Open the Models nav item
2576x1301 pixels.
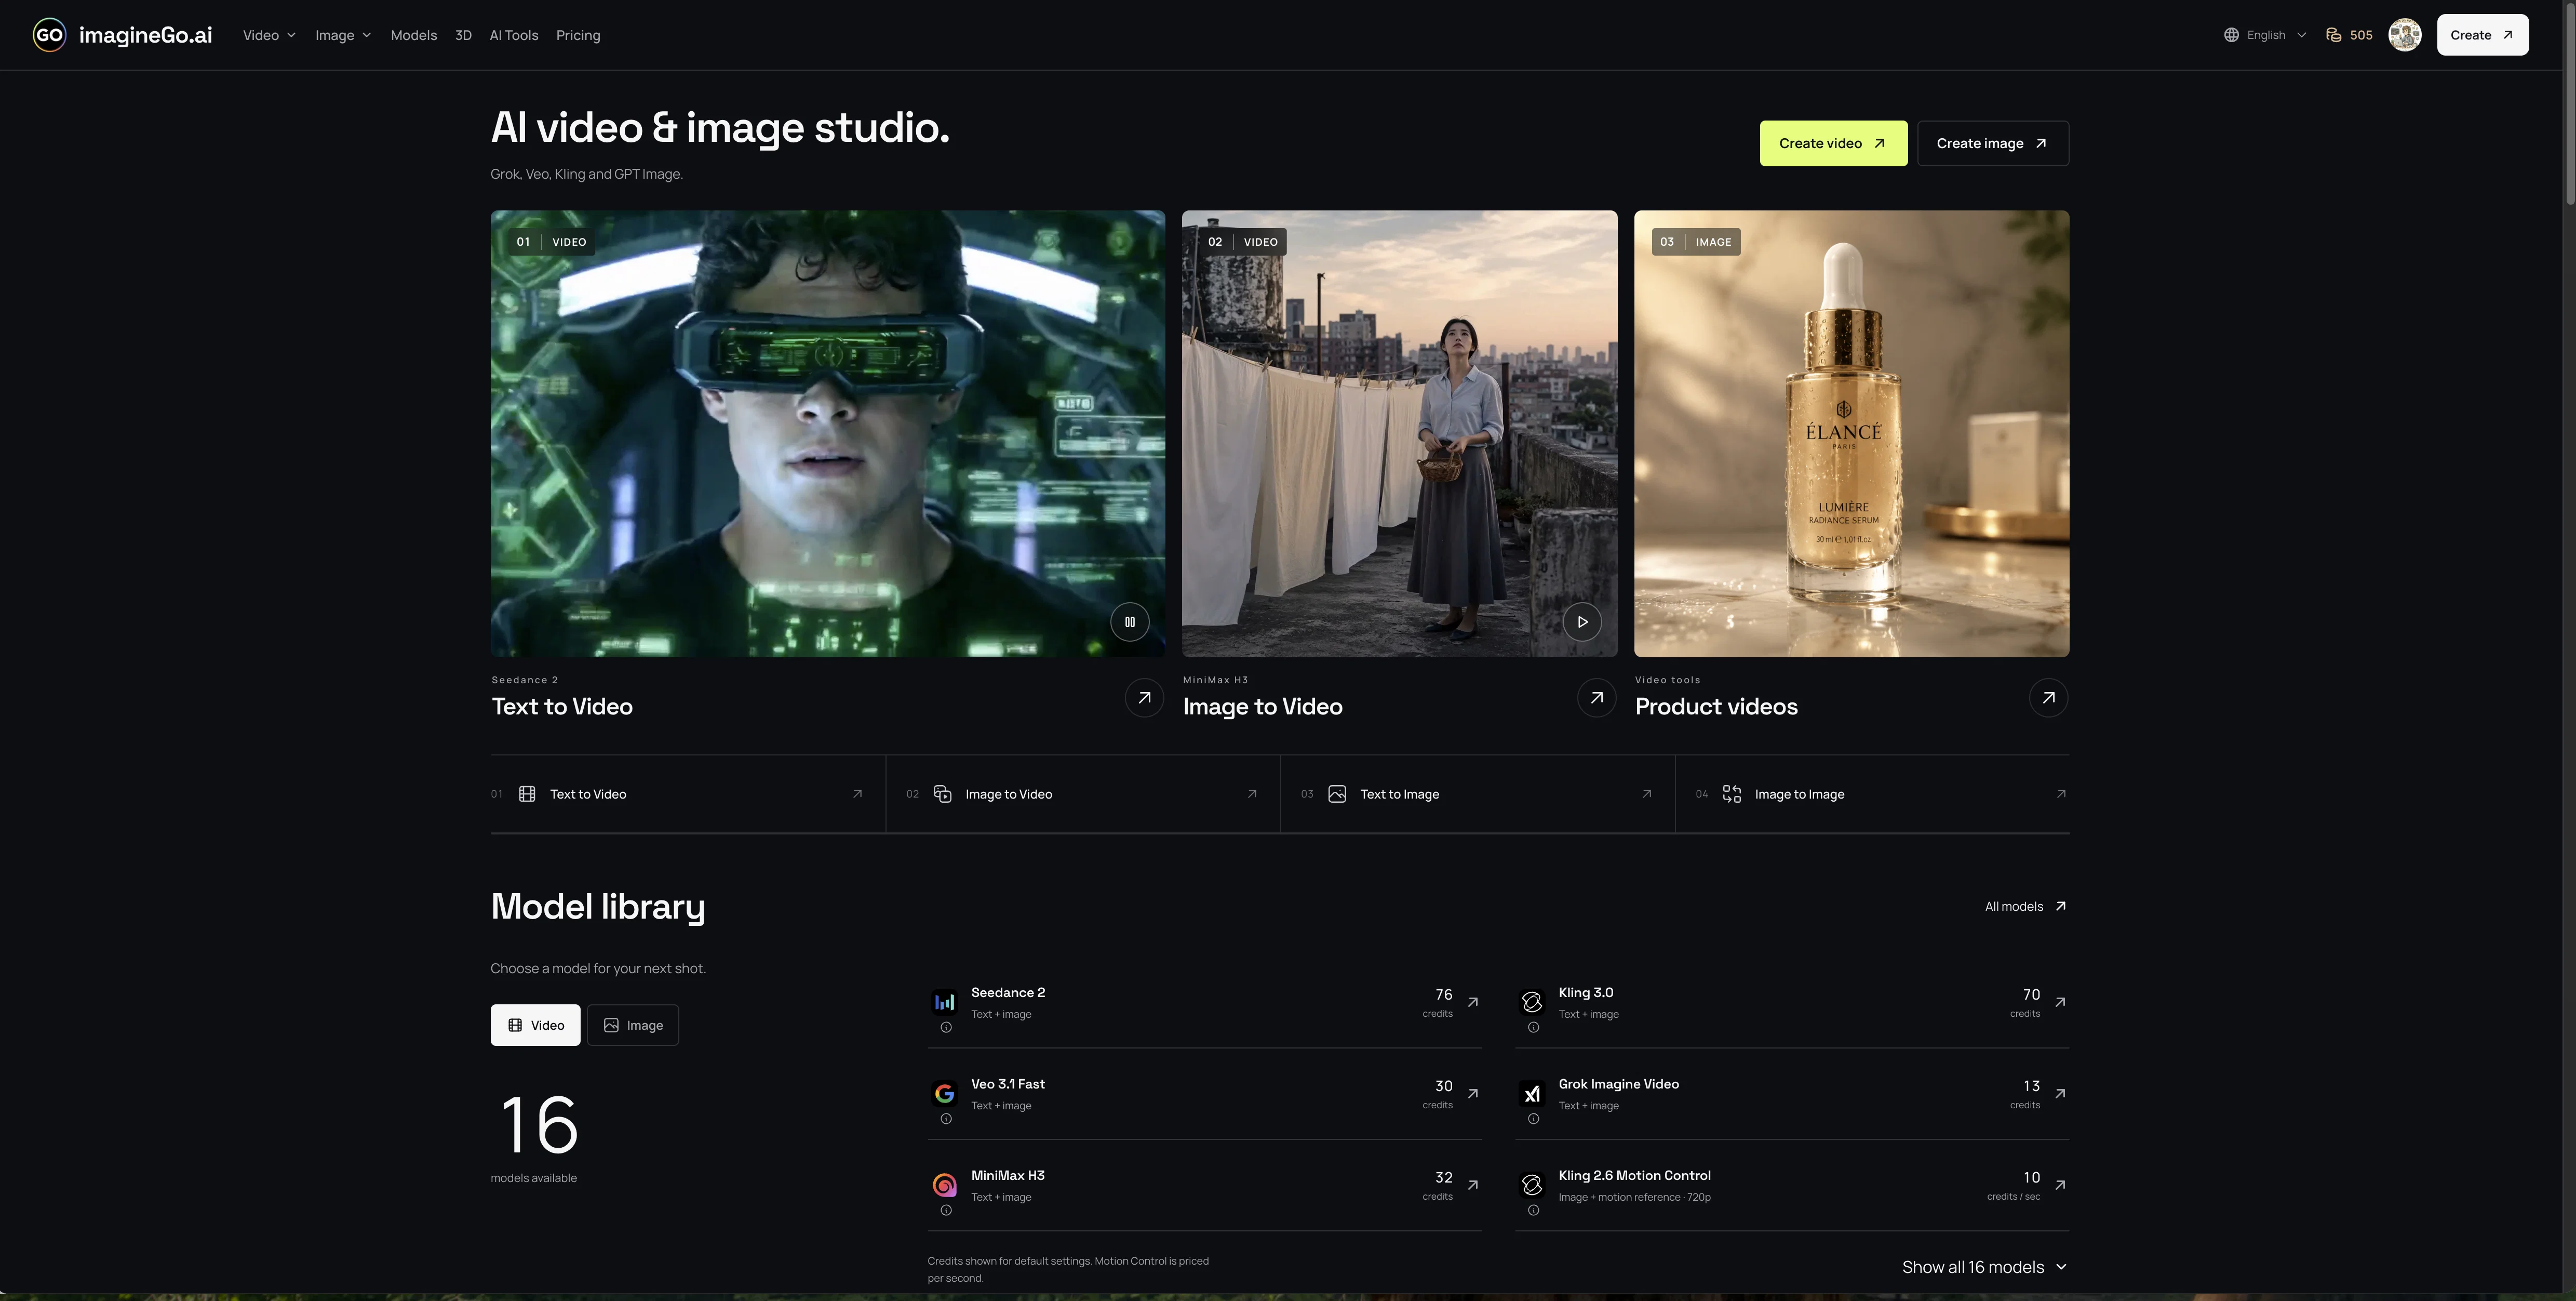pos(413,35)
